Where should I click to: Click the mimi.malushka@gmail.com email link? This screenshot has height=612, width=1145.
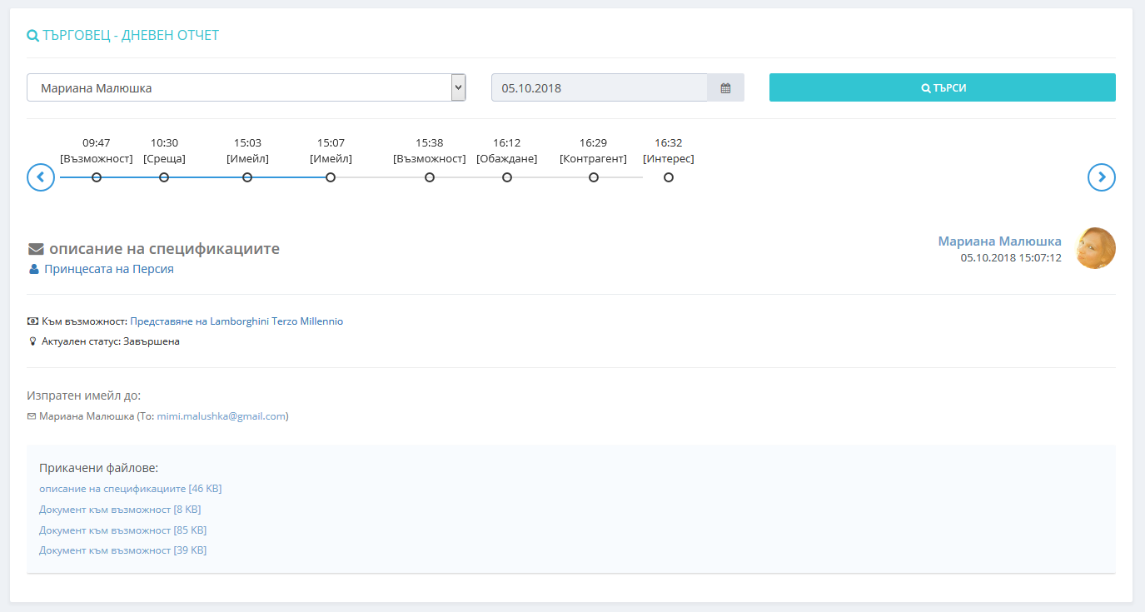coord(221,416)
